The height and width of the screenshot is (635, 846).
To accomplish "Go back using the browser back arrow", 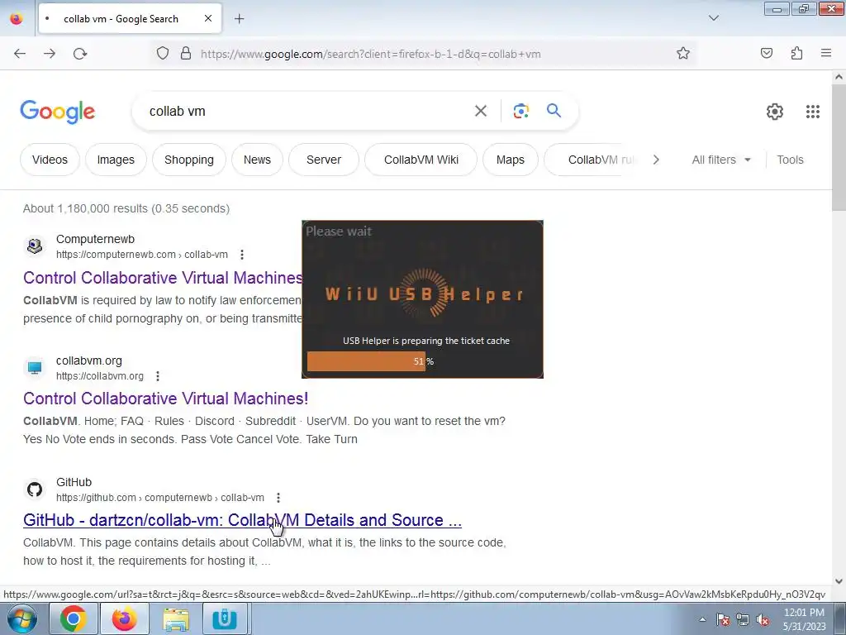I will 20,54.
